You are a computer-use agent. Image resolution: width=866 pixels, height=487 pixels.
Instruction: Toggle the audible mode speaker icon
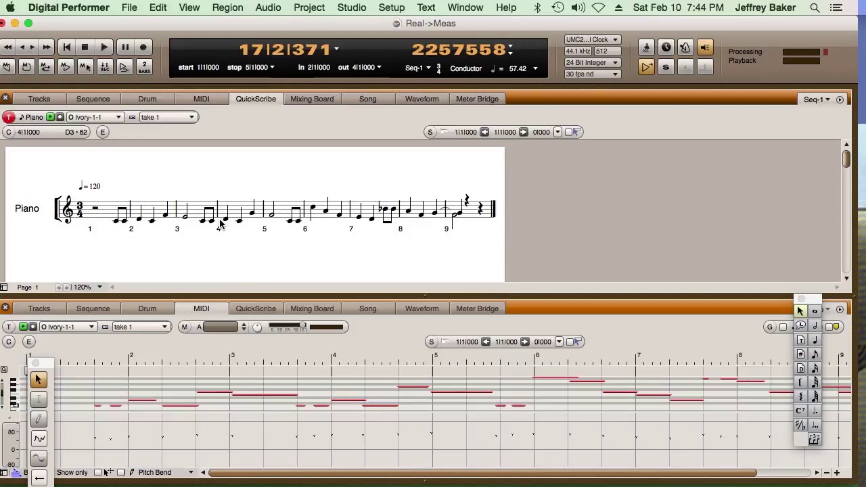click(705, 47)
